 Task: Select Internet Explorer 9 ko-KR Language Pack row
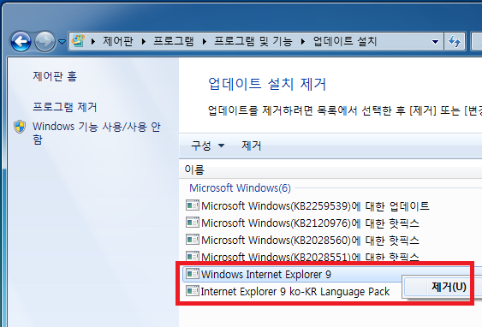coord(288,291)
